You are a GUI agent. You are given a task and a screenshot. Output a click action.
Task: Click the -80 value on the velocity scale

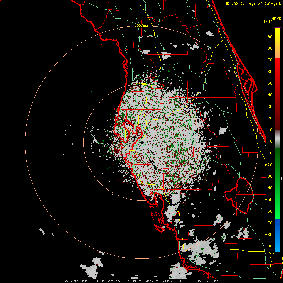(x=269, y=235)
